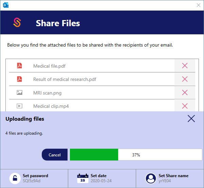Remove Medical clip.mp4 from the list

coord(185,106)
